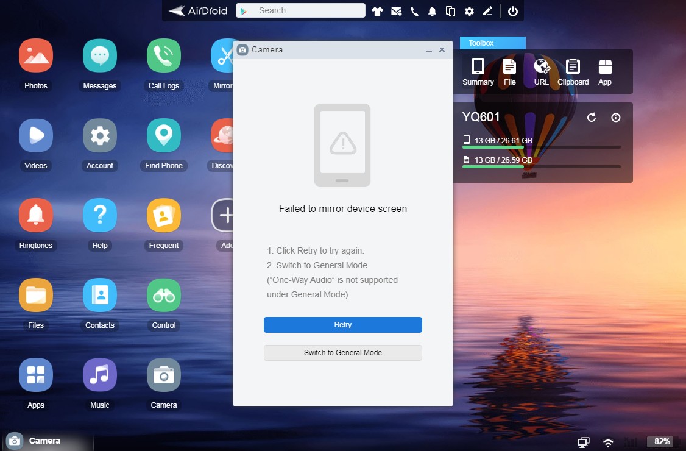Click the Search input field

coord(308,10)
